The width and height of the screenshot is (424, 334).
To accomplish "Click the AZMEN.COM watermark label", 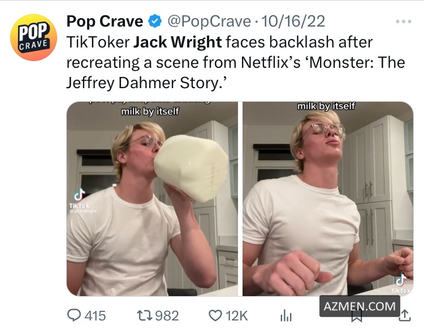I will (x=360, y=306).
